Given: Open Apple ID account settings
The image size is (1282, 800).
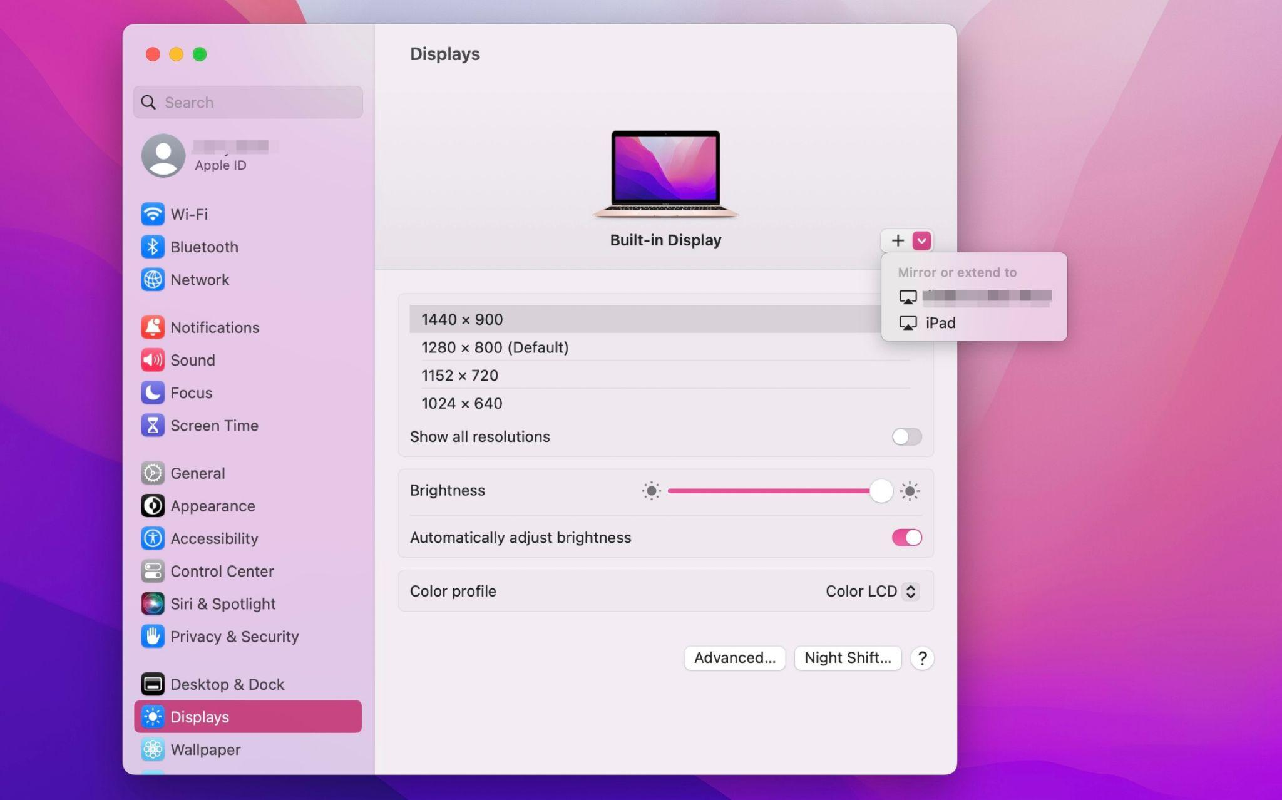Looking at the screenshot, I should tap(248, 155).
